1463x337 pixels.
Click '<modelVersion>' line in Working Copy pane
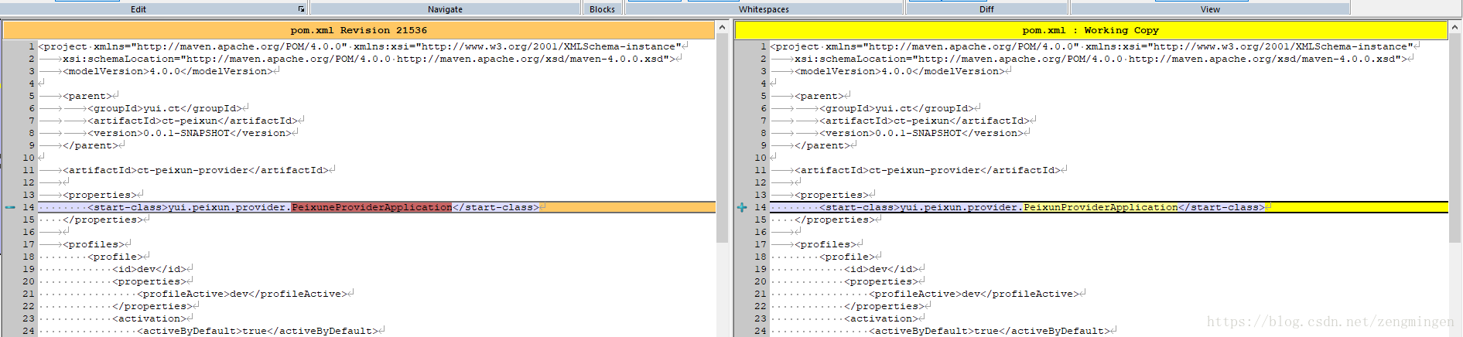900,71
